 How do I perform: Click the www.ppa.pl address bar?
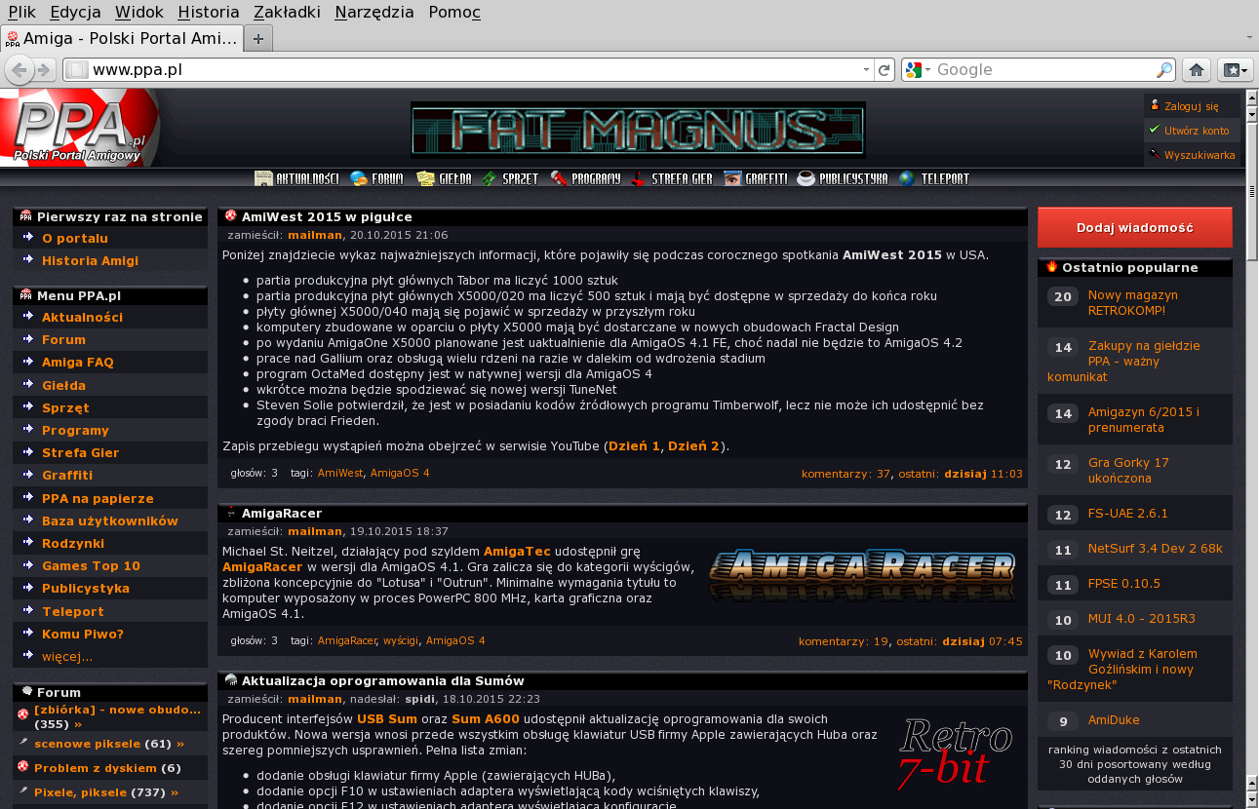pyautogui.click(x=468, y=70)
